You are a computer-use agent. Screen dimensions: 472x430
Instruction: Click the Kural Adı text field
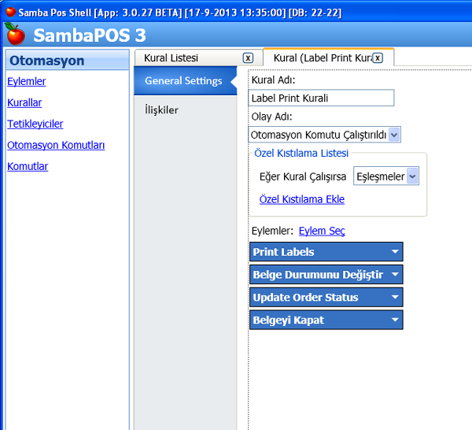tap(321, 98)
